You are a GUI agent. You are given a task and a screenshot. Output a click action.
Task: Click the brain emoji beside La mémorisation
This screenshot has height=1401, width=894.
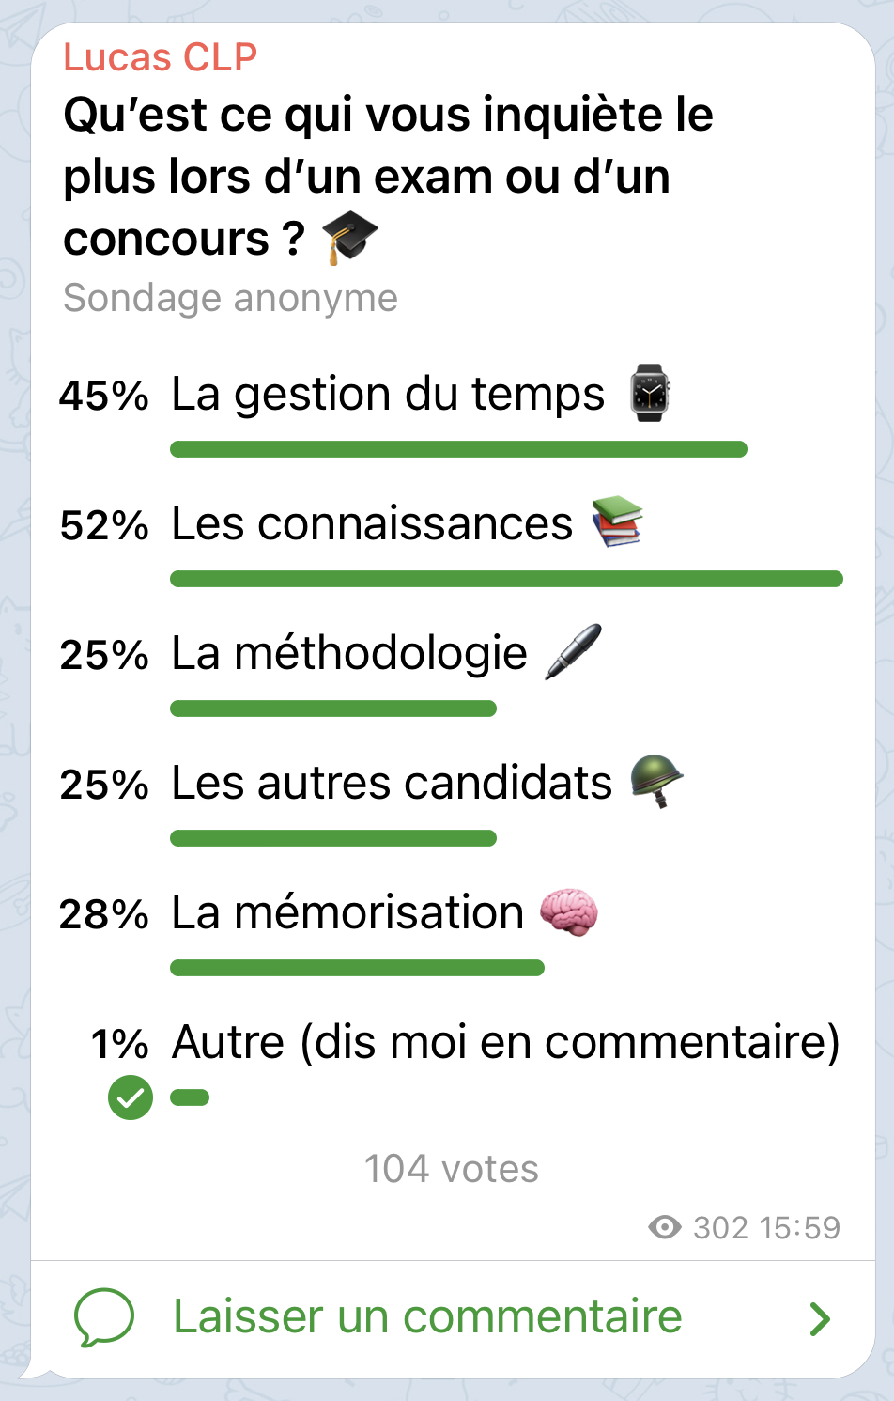tap(569, 911)
